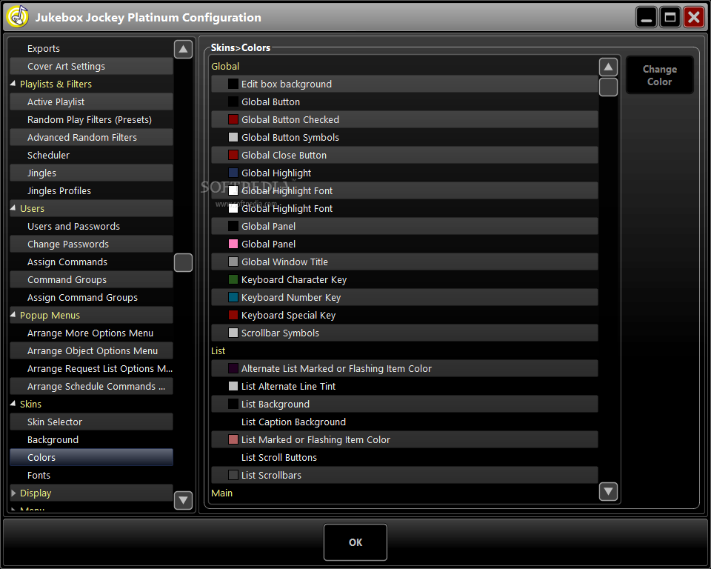Select Arrange Request List Options entry
This screenshot has height=569, width=711.
pos(91,368)
